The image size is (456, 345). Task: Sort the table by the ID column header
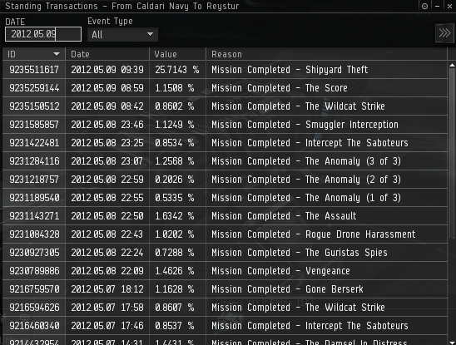(x=34, y=54)
